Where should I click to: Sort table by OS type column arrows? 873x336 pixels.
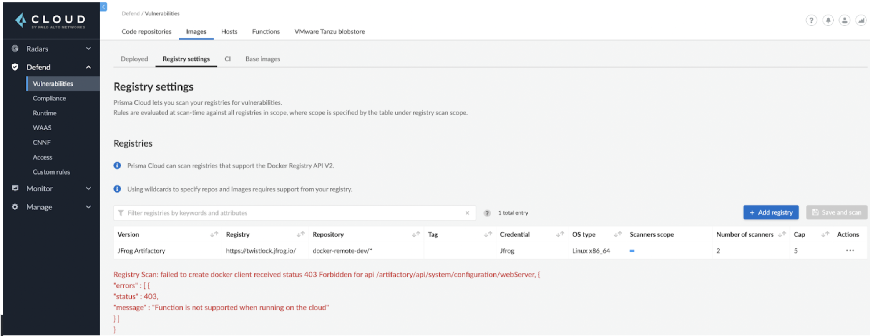[617, 234]
